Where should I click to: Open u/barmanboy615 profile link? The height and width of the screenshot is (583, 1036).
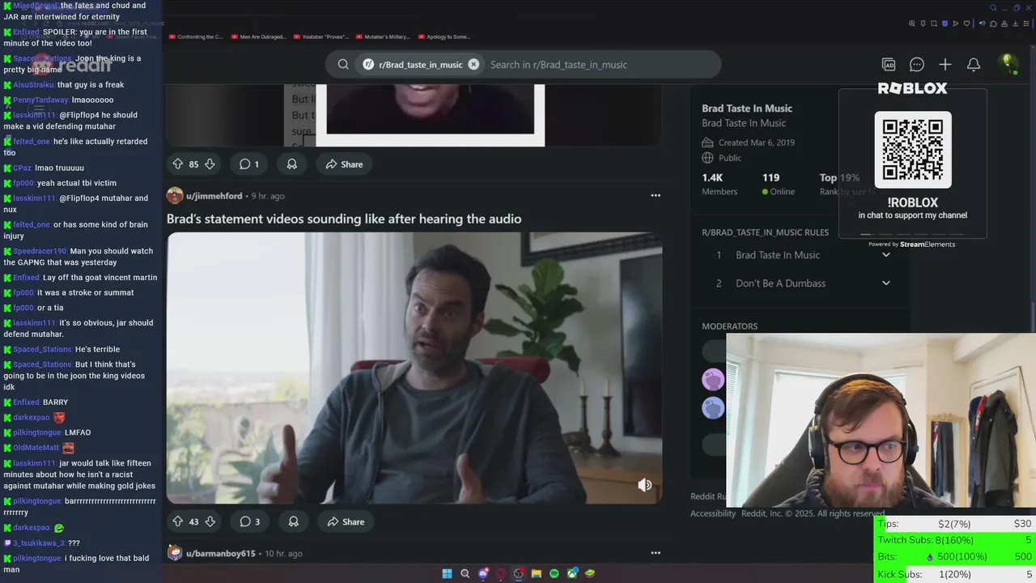pos(220,553)
